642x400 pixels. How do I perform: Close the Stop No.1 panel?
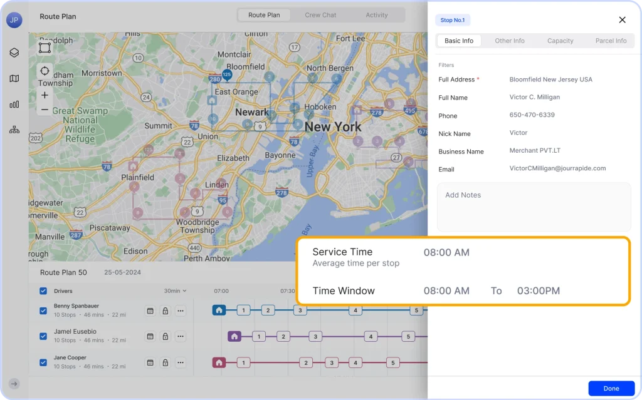pos(623,19)
